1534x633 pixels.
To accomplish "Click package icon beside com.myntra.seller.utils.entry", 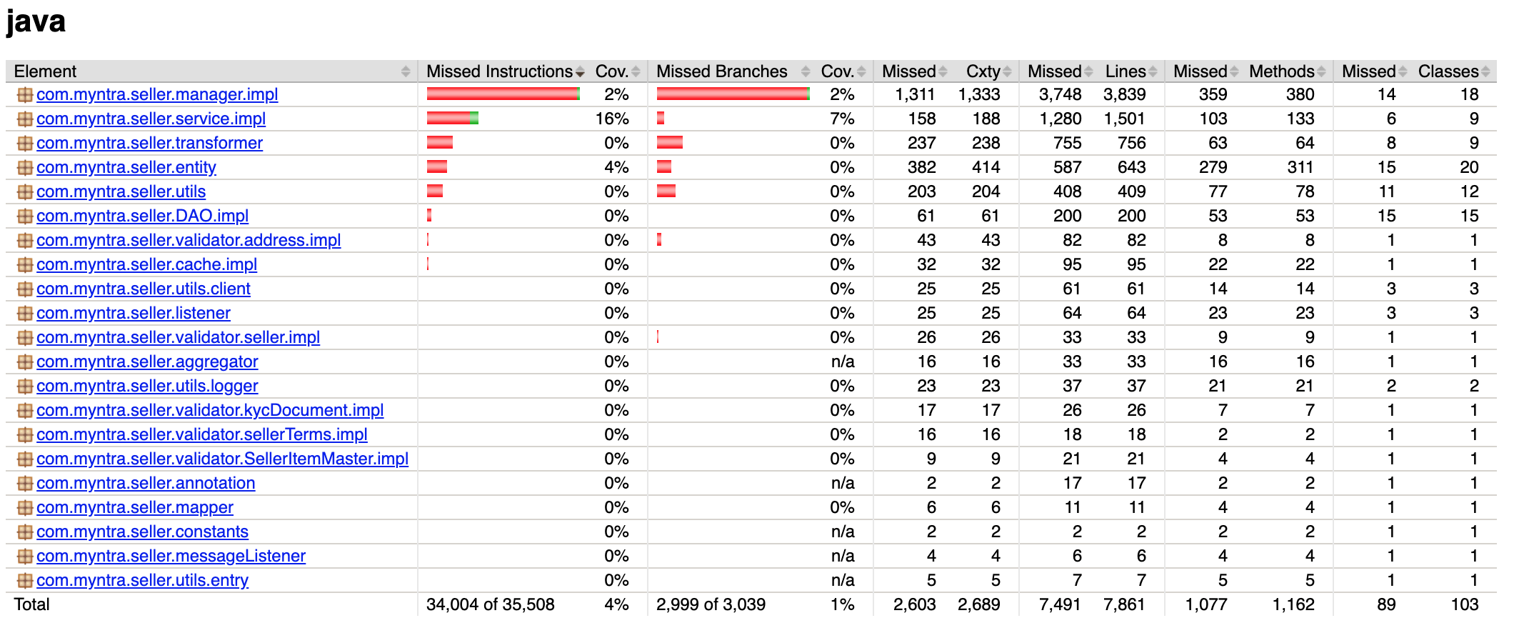I will (x=25, y=580).
